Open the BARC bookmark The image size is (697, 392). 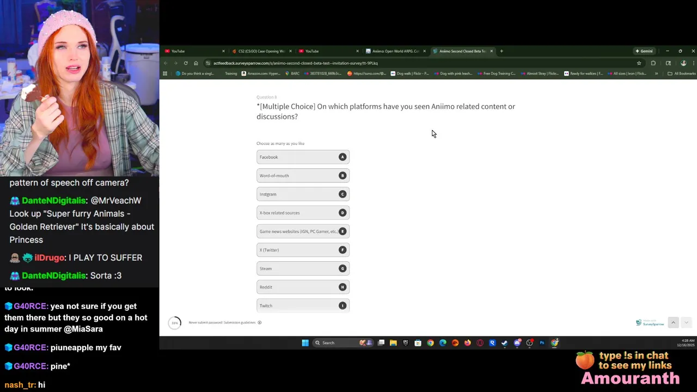[292, 73]
